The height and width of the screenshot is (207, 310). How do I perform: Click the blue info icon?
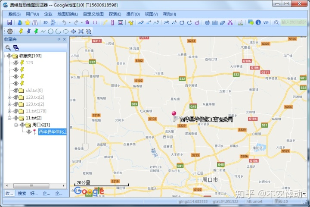tap(258, 22)
